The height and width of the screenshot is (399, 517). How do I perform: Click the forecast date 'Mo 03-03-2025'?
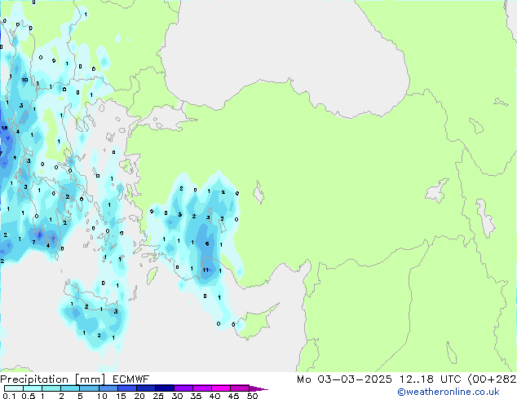345,379
